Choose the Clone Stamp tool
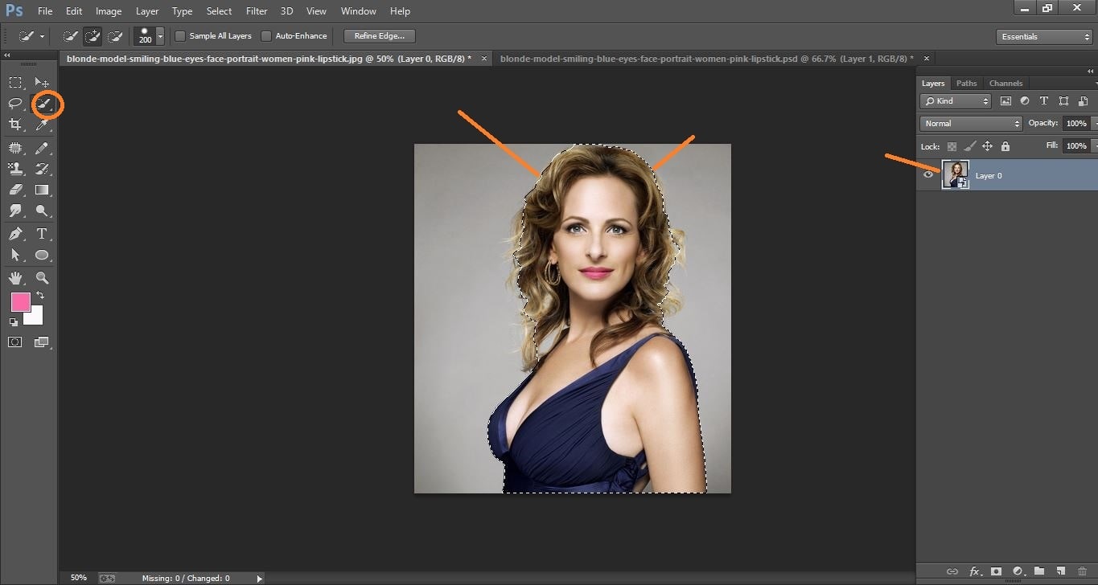The height and width of the screenshot is (585, 1098). [x=14, y=169]
